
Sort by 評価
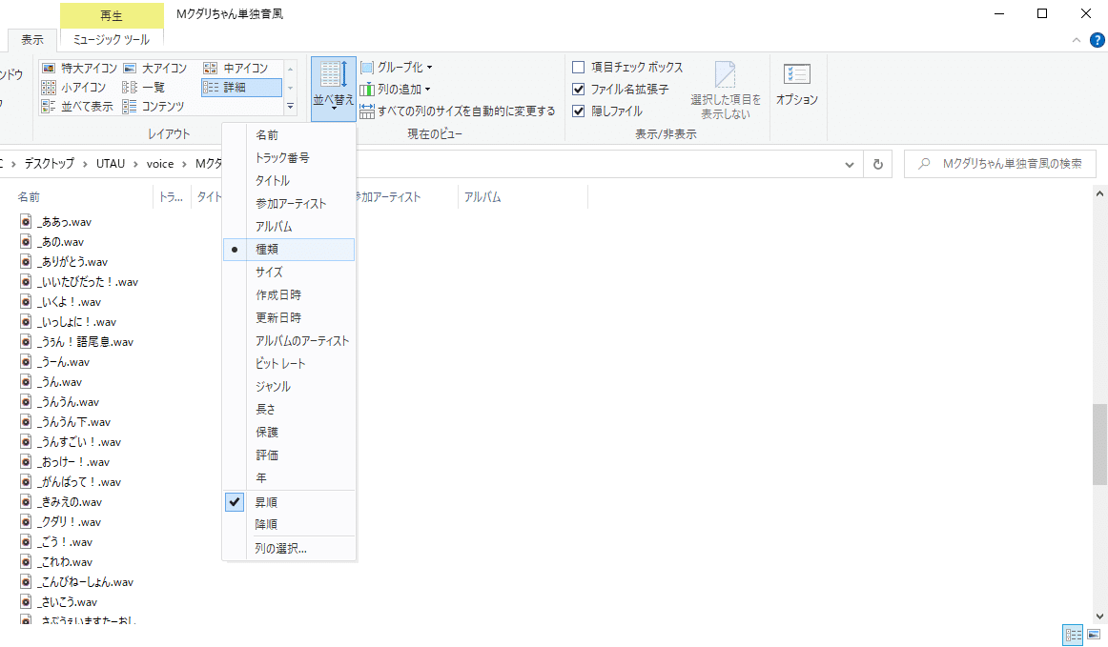point(289,455)
